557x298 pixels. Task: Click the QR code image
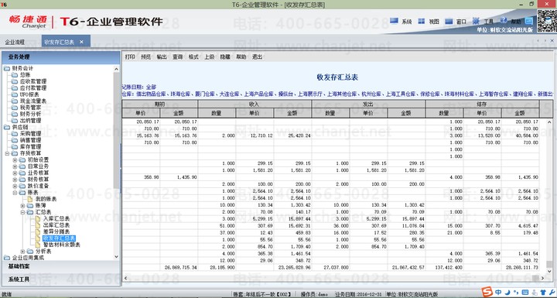[546, 22]
